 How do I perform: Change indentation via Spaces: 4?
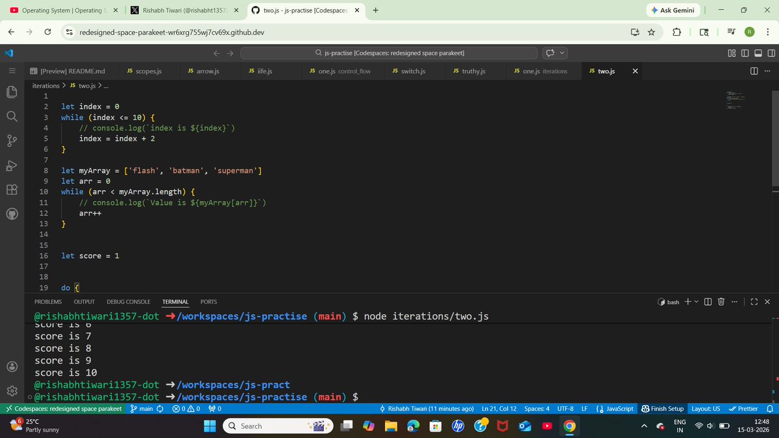click(537, 409)
